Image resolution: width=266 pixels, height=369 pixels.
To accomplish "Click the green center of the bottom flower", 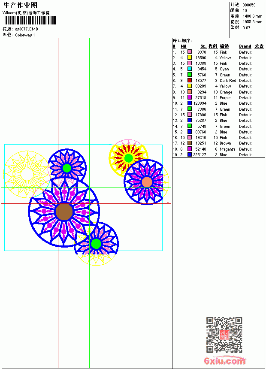I will click(x=96, y=244).
